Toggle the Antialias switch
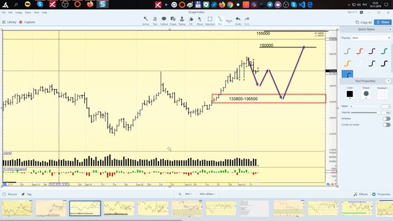This screenshot has width=393, height=221. (386, 118)
